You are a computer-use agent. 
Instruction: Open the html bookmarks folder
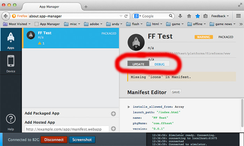pyautogui.click(x=154, y=24)
